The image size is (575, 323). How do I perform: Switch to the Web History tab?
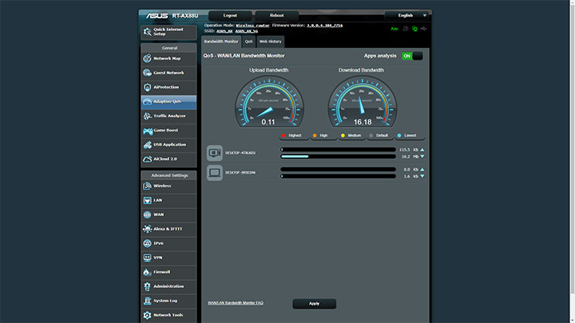point(270,41)
